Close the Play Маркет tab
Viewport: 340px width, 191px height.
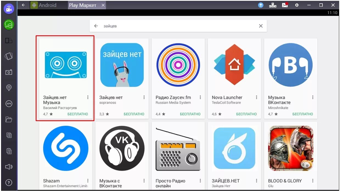coord(103,5)
